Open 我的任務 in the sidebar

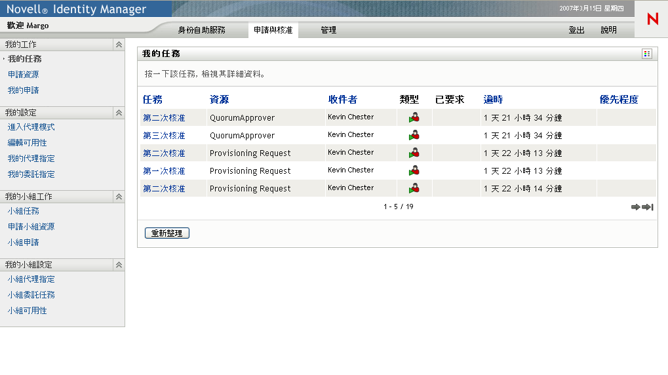pos(25,59)
